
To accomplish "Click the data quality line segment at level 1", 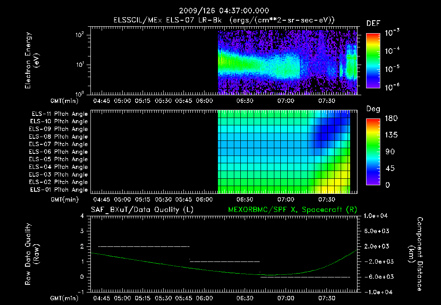I will point(224,261).
